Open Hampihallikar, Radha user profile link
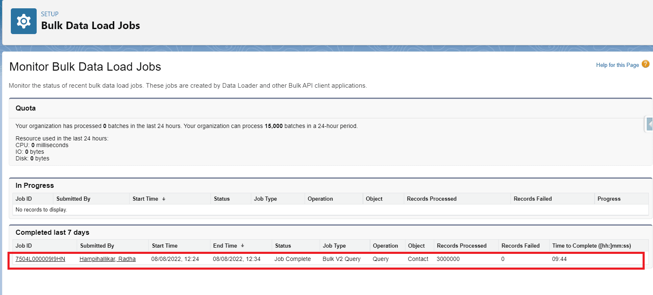653x295 pixels. click(108, 259)
